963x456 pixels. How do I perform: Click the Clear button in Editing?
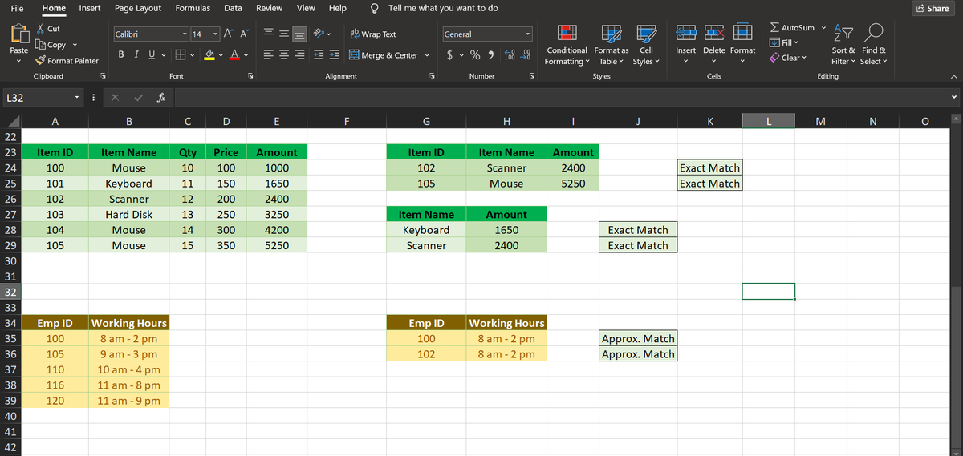[x=786, y=58]
